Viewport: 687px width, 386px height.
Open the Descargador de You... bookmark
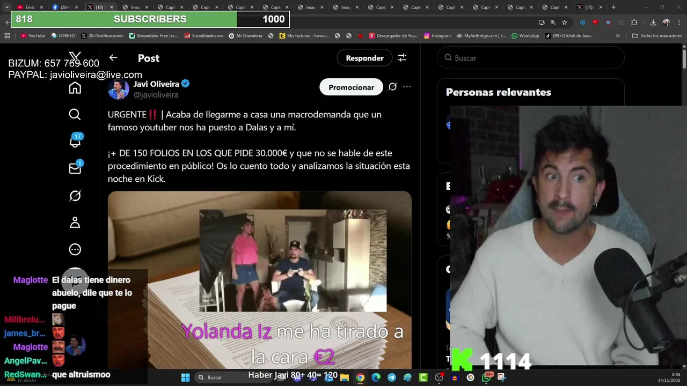click(x=393, y=35)
